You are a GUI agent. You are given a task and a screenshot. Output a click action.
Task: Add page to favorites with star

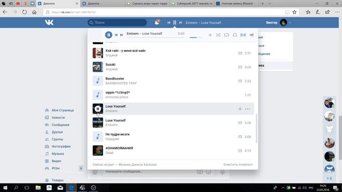point(294,12)
